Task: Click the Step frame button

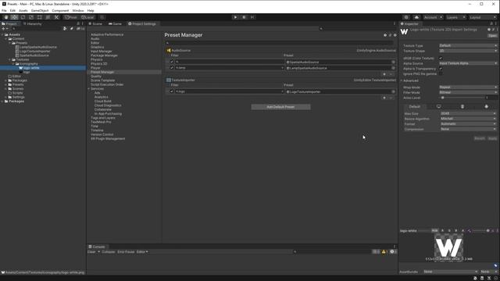Action: click(x=252, y=17)
